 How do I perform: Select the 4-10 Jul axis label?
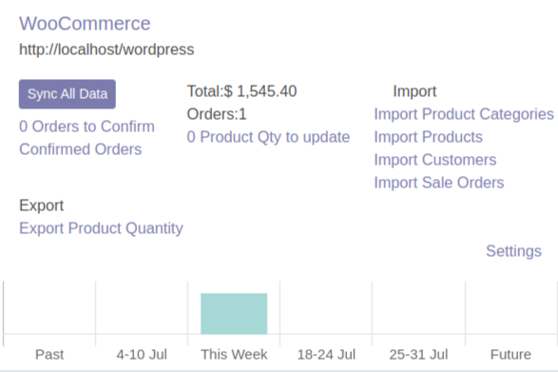pos(142,355)
